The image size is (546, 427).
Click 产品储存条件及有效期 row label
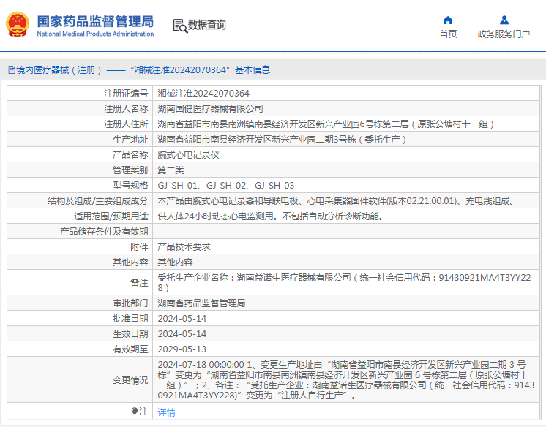104,232
